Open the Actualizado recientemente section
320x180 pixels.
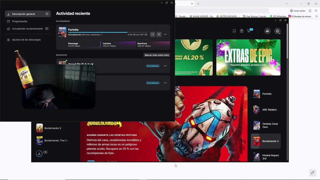tap(28, 28)
